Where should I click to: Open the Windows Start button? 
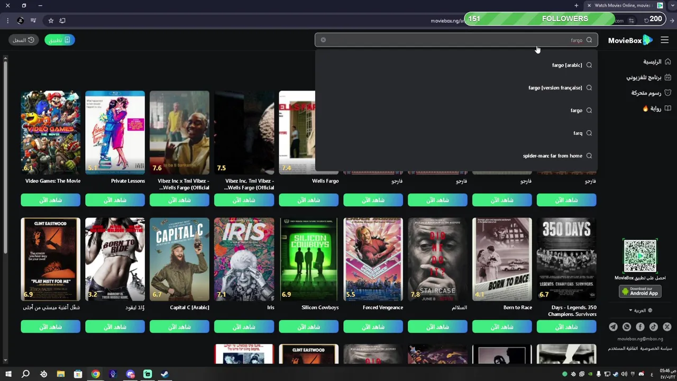[8, 374]
